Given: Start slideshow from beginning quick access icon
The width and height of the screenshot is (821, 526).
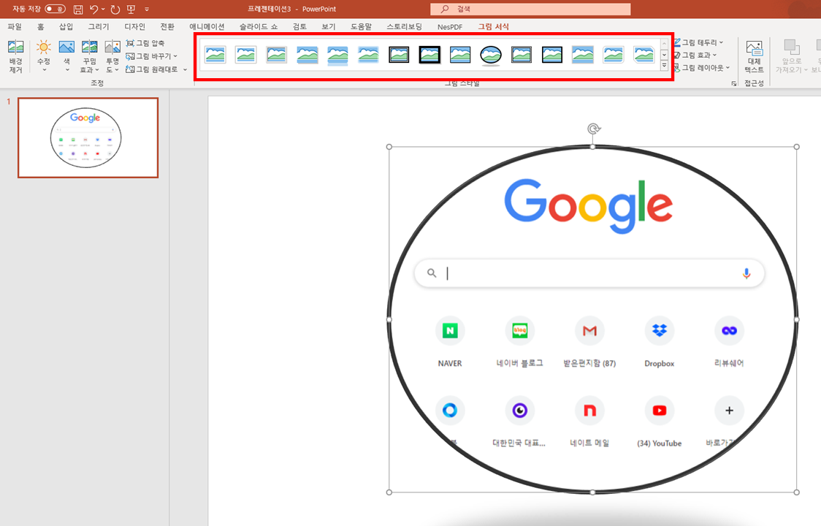Looking at the screenshot, I should pyautogui.click(x=131, y=9).
